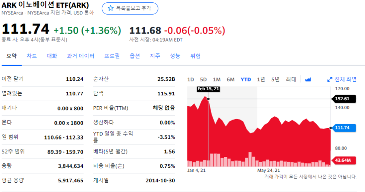Click the 묻다 value 0.00 x 1800

[69, 123]
